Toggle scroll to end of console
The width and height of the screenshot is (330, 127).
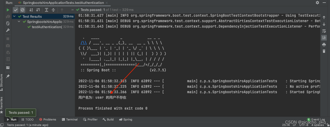pos(324,38)
